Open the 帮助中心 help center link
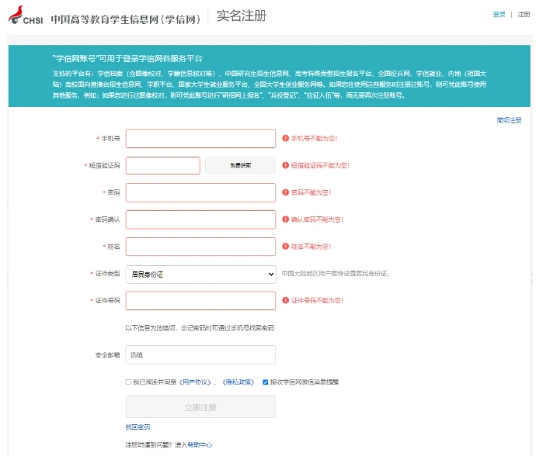536x456 pixels. point(200,444)
